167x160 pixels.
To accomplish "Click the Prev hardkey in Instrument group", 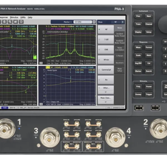I will pyautogui.click(x=138, y=16).
